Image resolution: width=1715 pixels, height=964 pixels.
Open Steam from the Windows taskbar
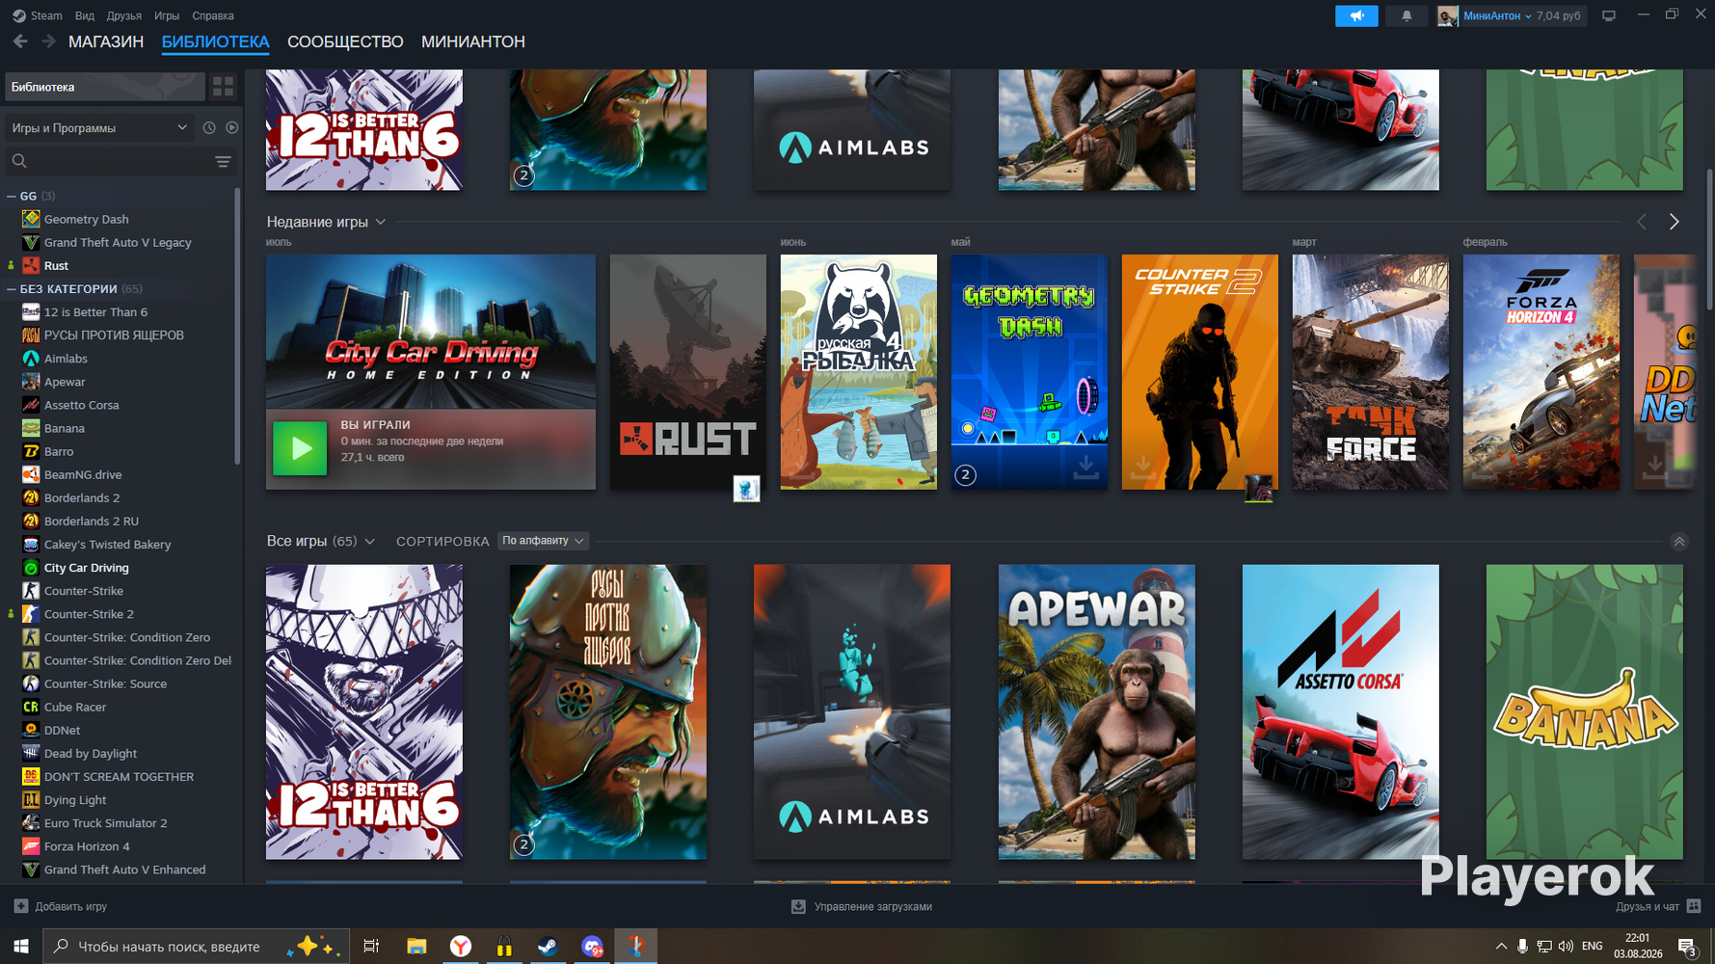pos(548,947)
